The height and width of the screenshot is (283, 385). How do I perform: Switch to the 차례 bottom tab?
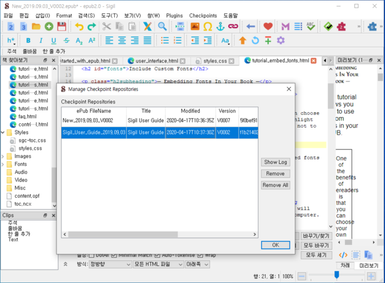click(345, 265)
